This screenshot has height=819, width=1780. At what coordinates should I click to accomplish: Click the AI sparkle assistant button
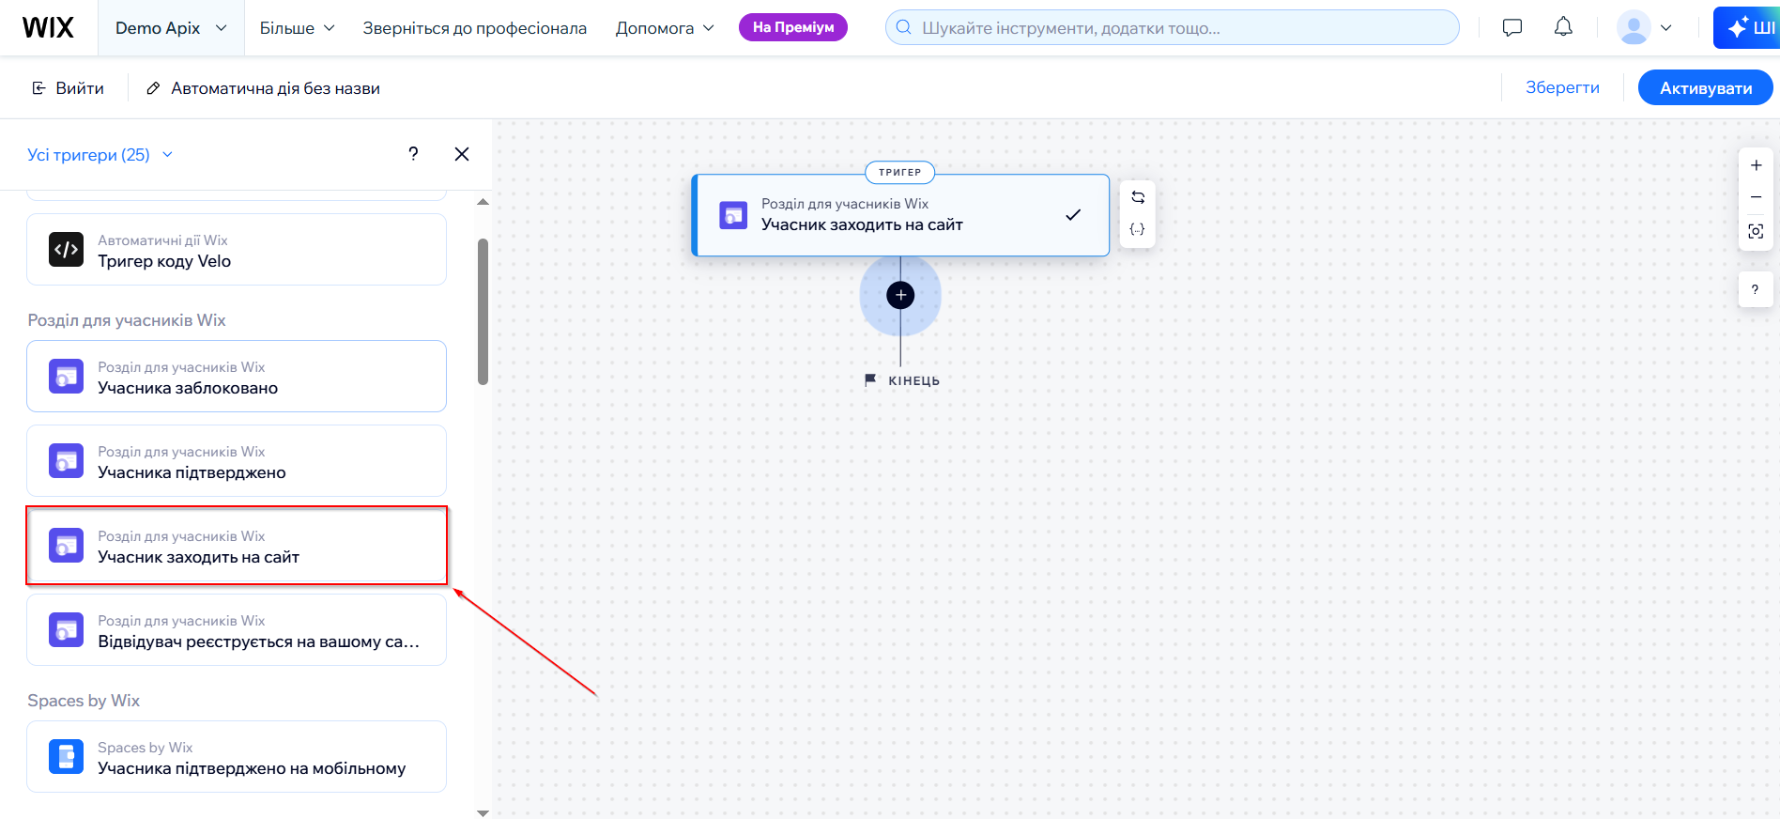tap(1746, 27)
